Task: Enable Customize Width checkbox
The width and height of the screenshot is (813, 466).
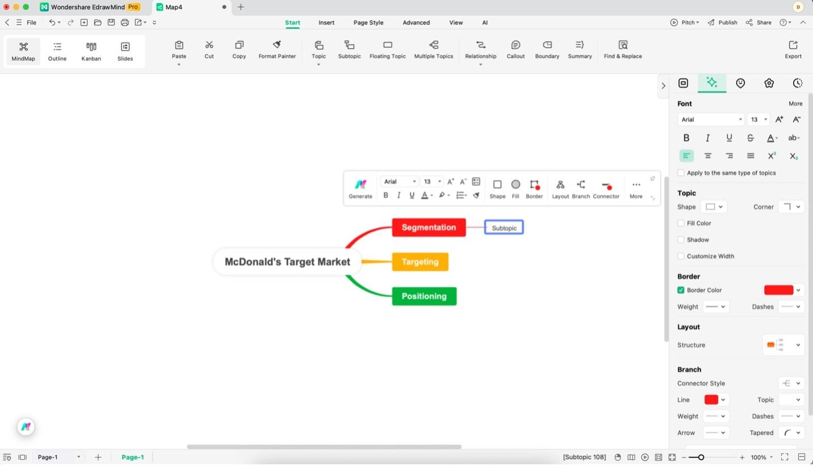Action: pos(681,256)
